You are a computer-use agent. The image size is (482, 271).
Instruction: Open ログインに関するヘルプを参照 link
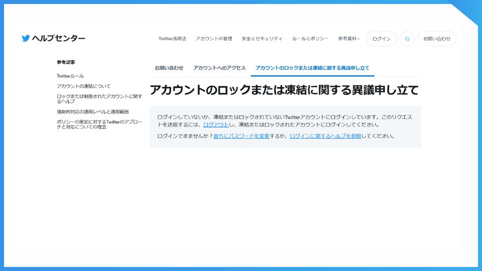(x=325, y=136)
